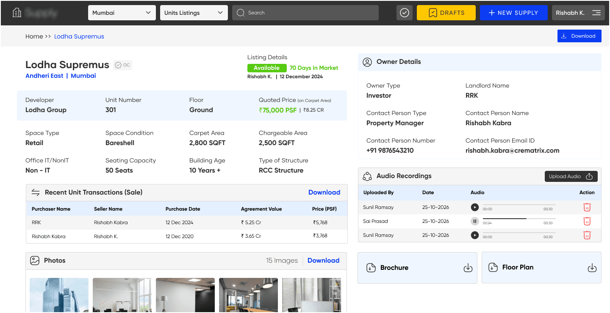The image size is (610, 313).
Task: Click the hamburger menu icon beside Rishabh K.
Action: pyautogui.click(x=596, y=13)
